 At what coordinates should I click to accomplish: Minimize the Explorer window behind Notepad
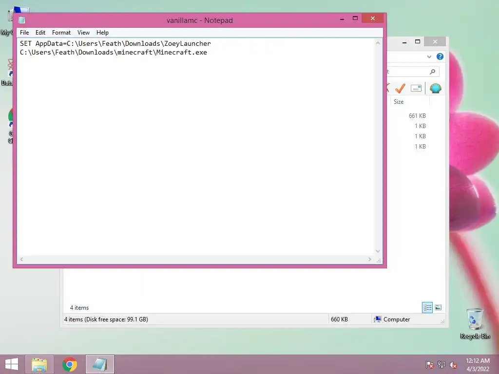(404, 42)
